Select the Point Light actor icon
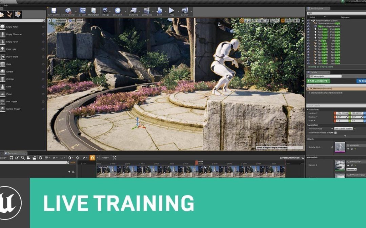366x228 pixels. tap(3, 49)
